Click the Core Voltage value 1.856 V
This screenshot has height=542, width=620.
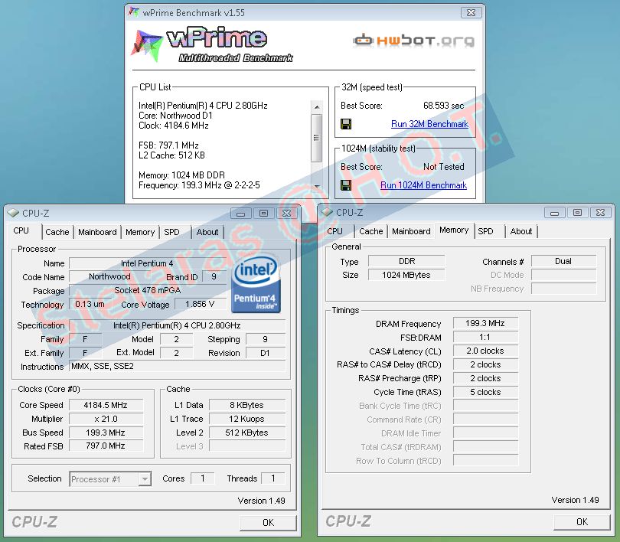pos(200,305)
